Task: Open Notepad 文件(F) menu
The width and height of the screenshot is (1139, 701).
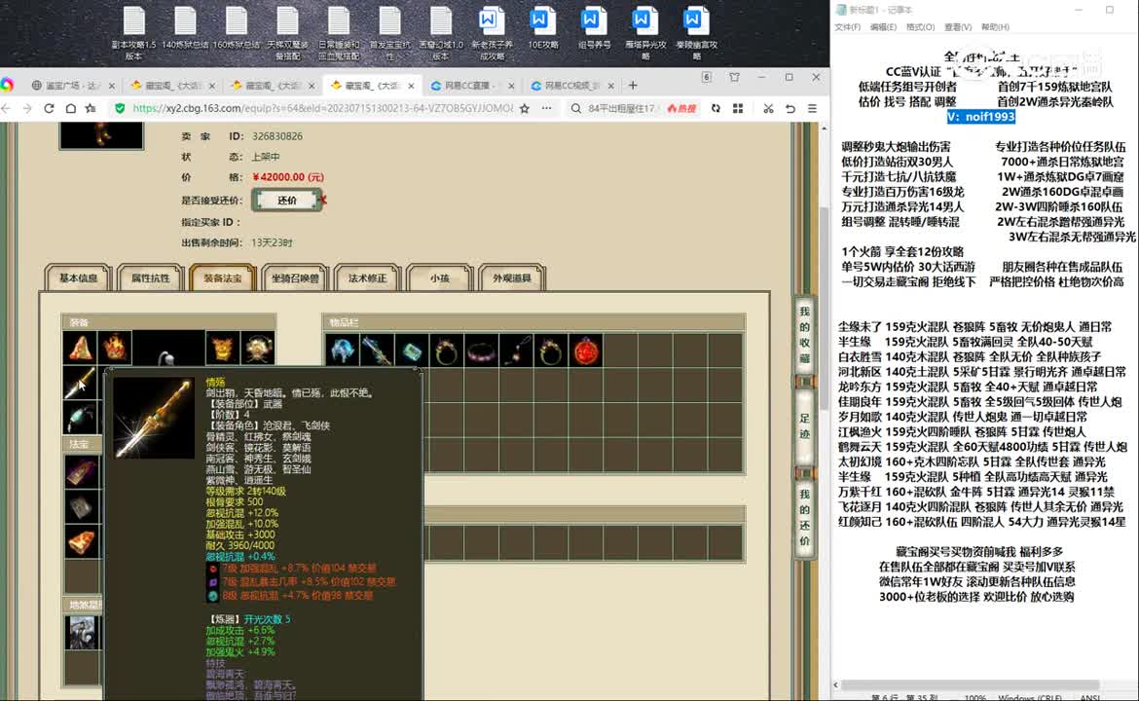Action: [848, 27]
